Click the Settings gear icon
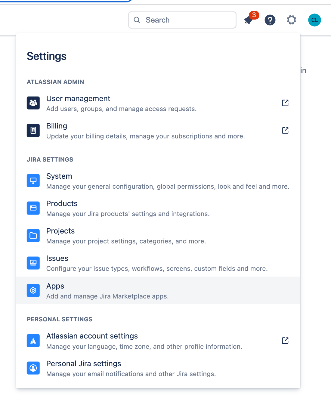This screenshot has height=402, width=331. coord(291,20)
